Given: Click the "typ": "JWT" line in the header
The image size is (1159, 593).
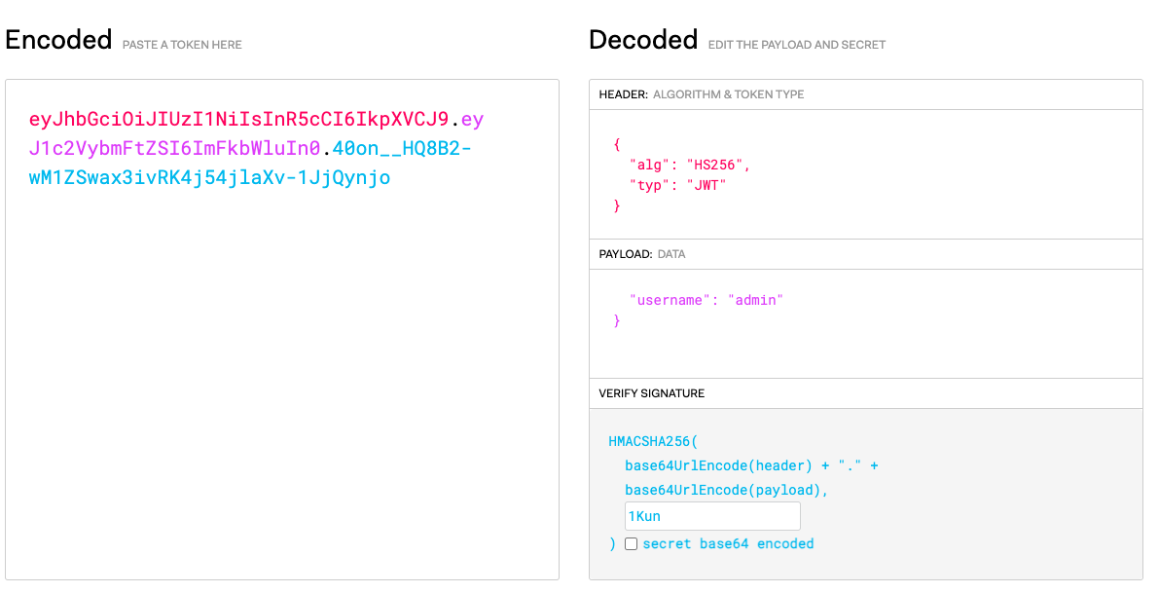Looking at the screenshot, I should [x=678, y=185].
